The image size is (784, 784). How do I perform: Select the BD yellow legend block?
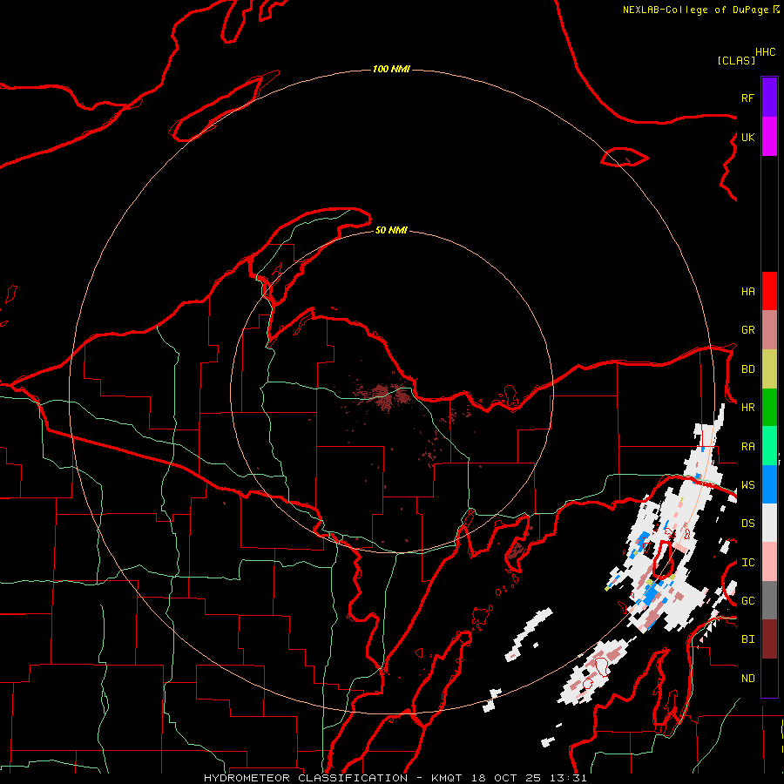click(x=769, y=369)
